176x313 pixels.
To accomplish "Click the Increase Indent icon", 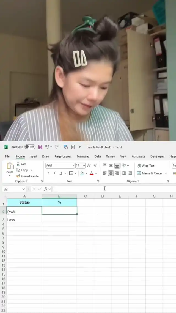I will (130, 173).
